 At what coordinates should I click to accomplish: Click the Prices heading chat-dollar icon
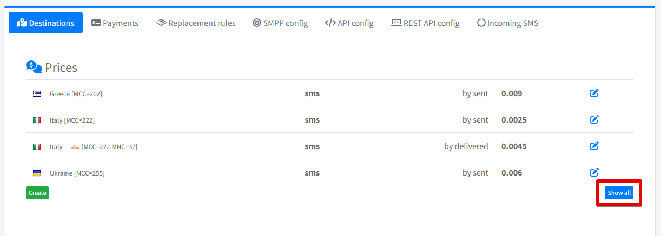click(x=34, y=68)
